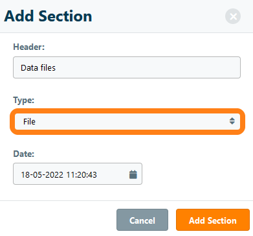Viewport: 253px width, 236px height.
Task: Close the Add Section dialog with X
Action: coord(233,16)
